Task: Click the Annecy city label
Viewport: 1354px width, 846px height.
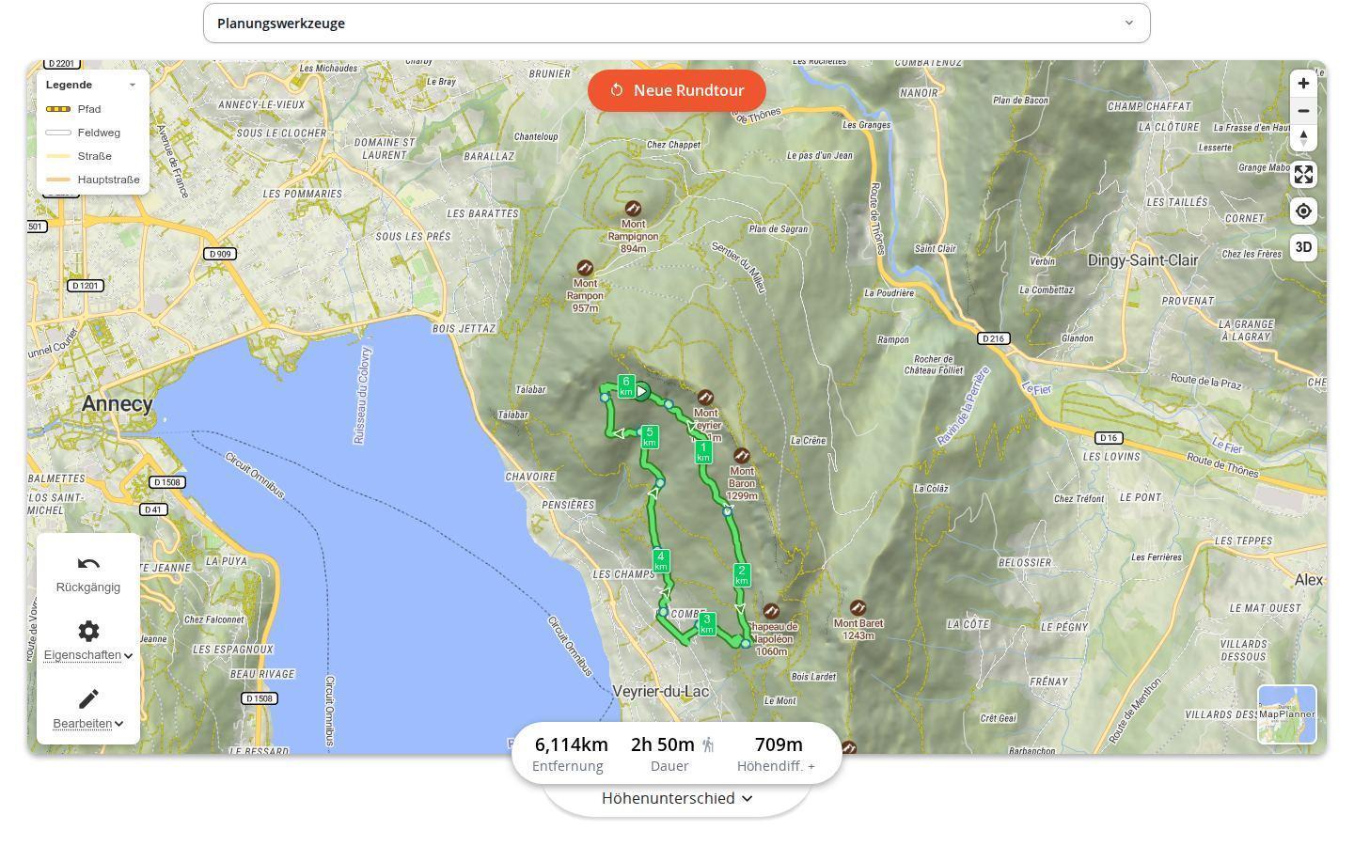Action: click(117, 404)
